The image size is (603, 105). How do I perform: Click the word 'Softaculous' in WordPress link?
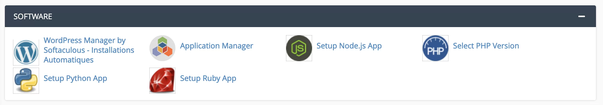click(x=64, y=50)
